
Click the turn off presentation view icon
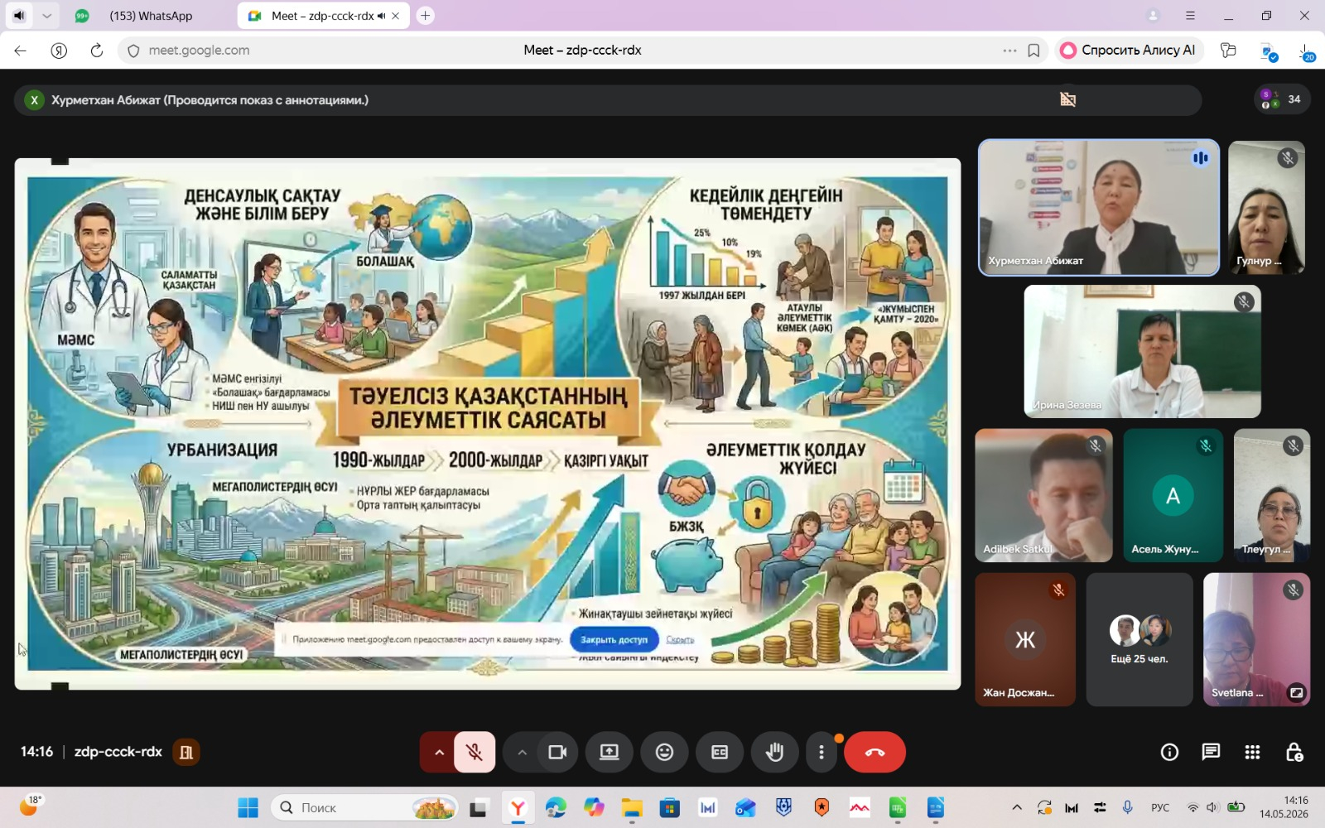[x=1068, y=99]
